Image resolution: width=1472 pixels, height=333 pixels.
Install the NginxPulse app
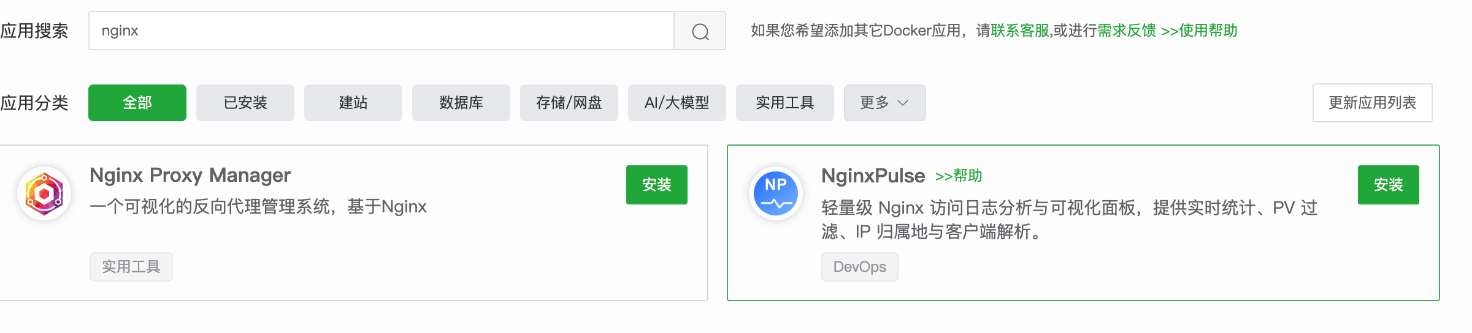1388,185
